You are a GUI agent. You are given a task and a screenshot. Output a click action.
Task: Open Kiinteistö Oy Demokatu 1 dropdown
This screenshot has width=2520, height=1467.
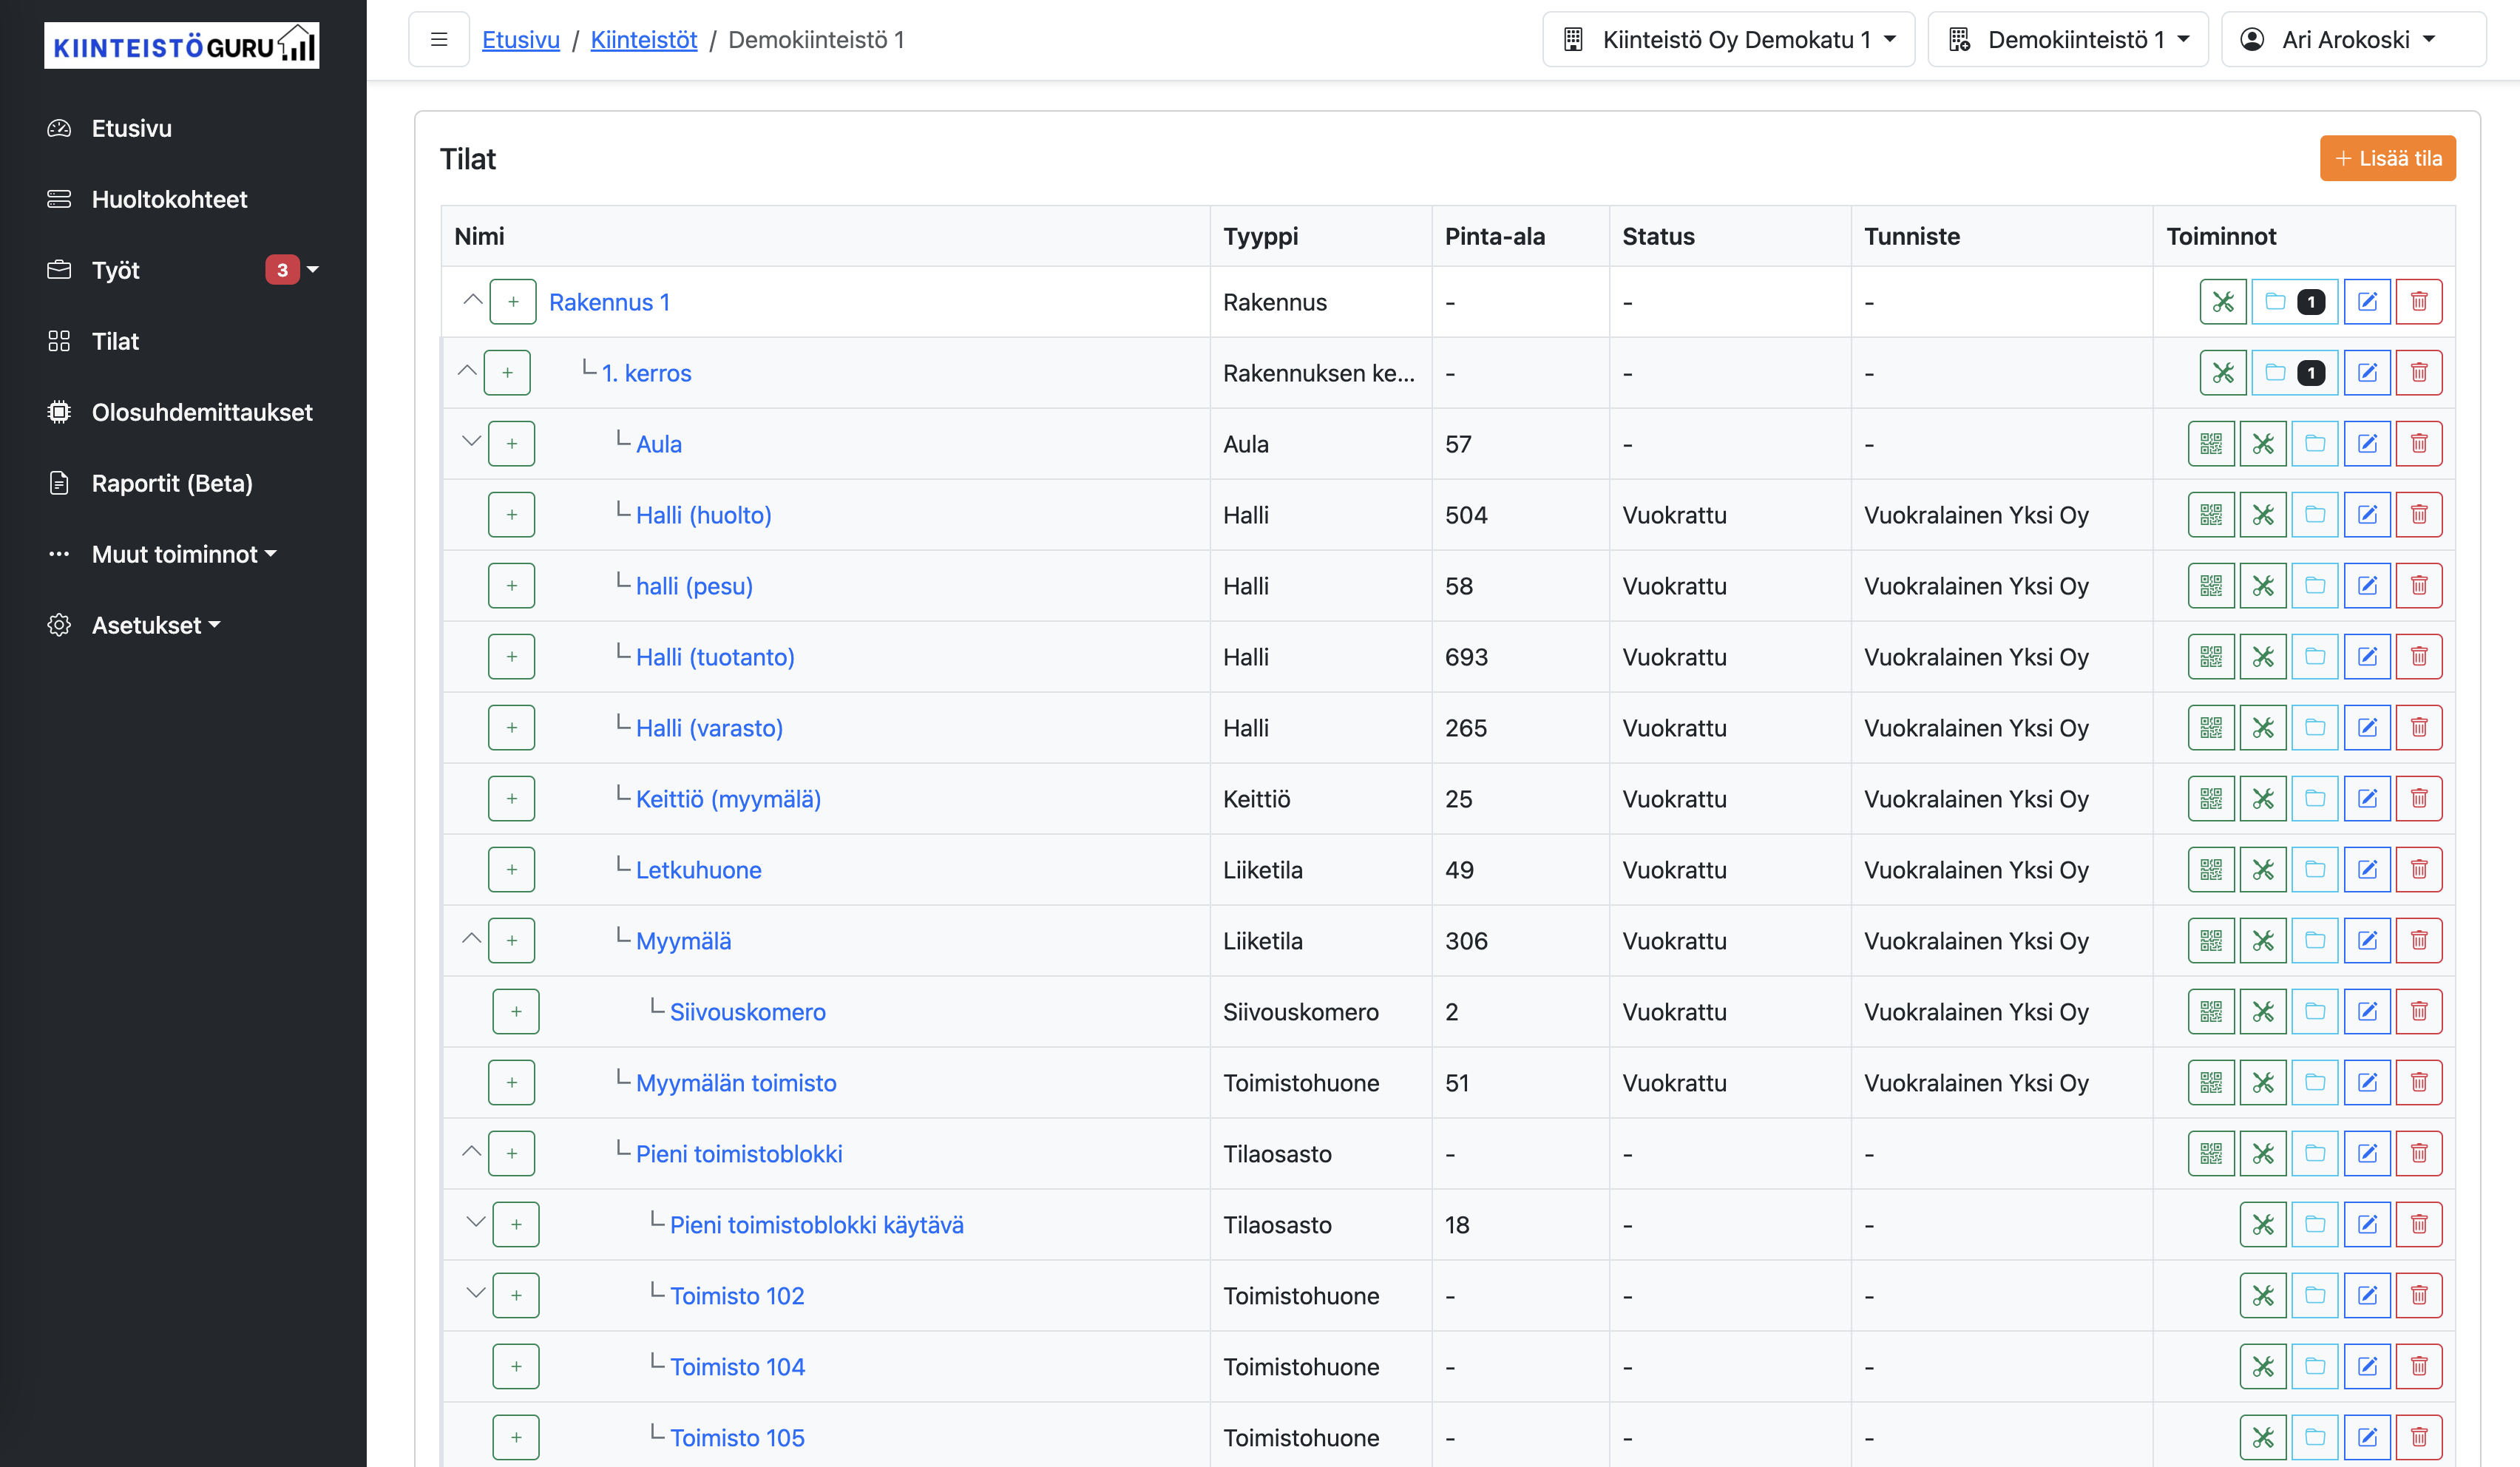pyautogui.click(x=1728, y=39)
